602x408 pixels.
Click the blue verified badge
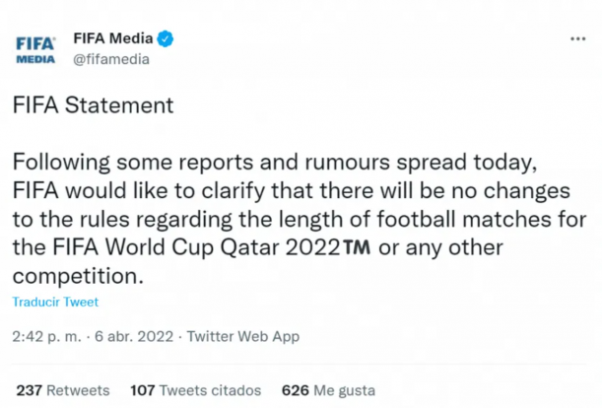(167, 39)
